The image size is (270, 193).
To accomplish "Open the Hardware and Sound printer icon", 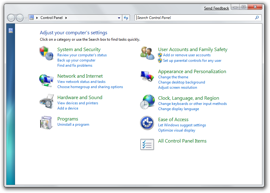I will 47,101.
